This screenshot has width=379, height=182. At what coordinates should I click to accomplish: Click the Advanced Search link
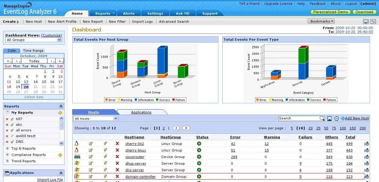click(x=174, y=22)
